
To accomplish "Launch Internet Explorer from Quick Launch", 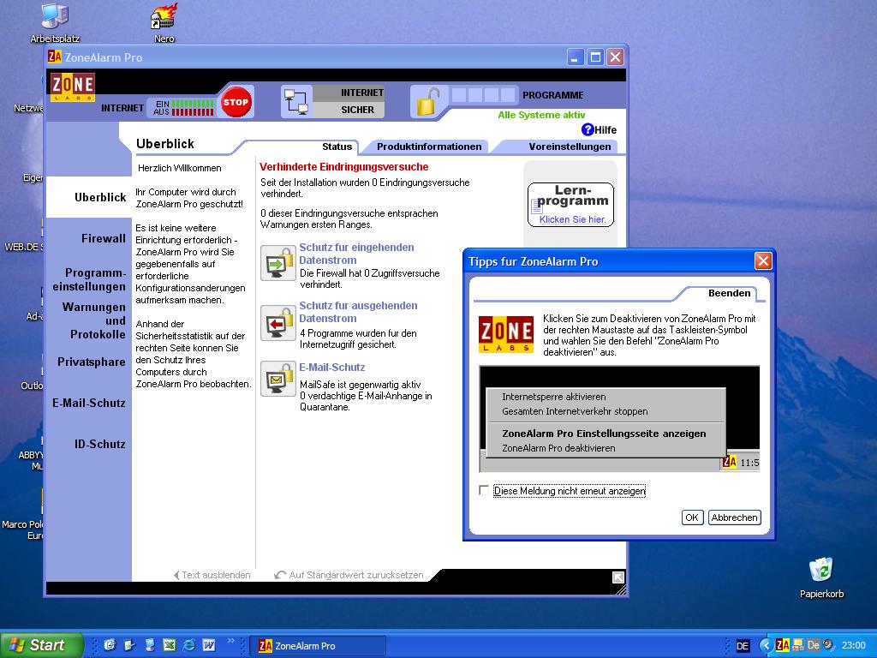I will [x=189, y=645].
